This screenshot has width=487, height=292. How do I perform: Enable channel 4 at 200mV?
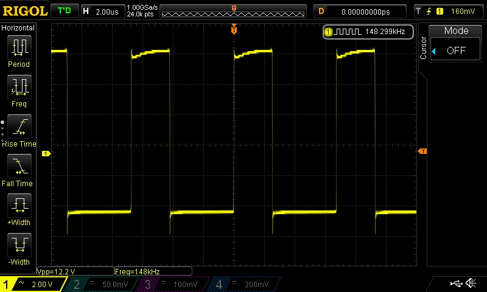[x=245, y=284]
